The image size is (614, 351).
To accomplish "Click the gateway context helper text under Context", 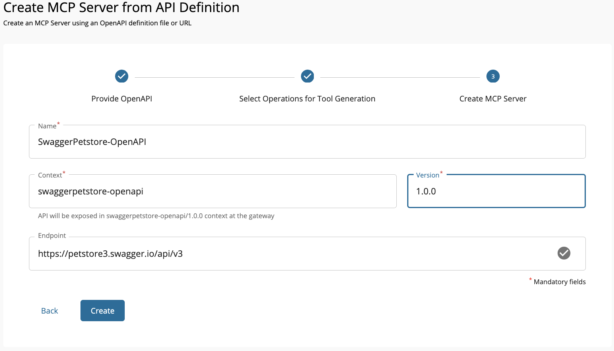I will pos(155,216).
